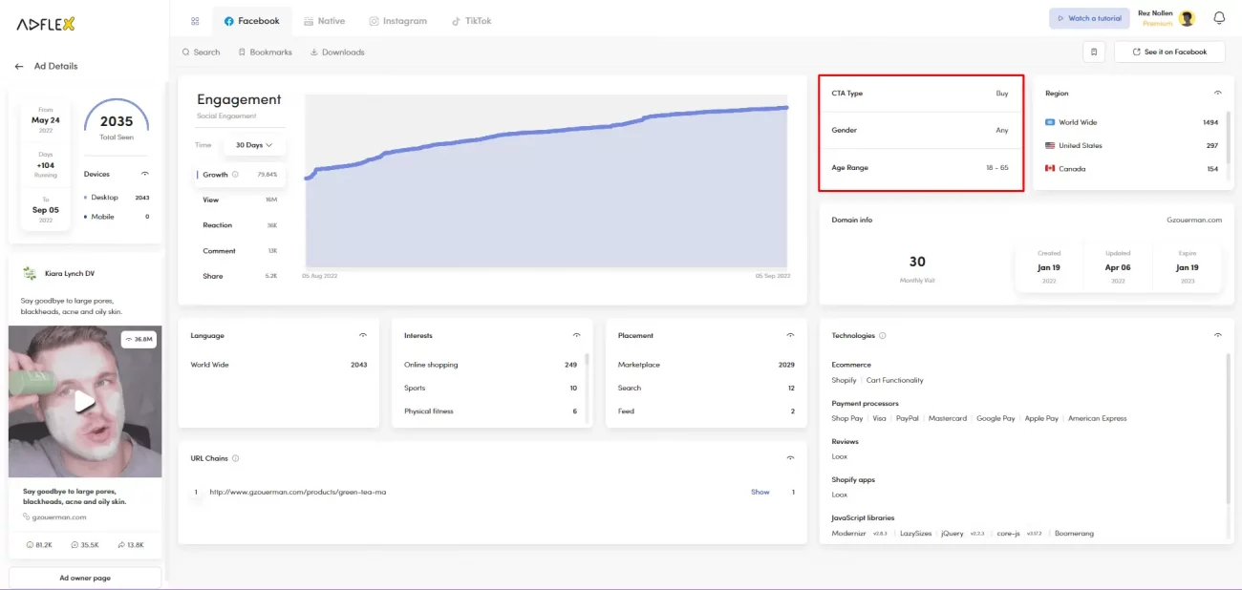Click the 36.8M views badge on video
Viewport: 1242px width, 590px height.
(x=139, y=339)
